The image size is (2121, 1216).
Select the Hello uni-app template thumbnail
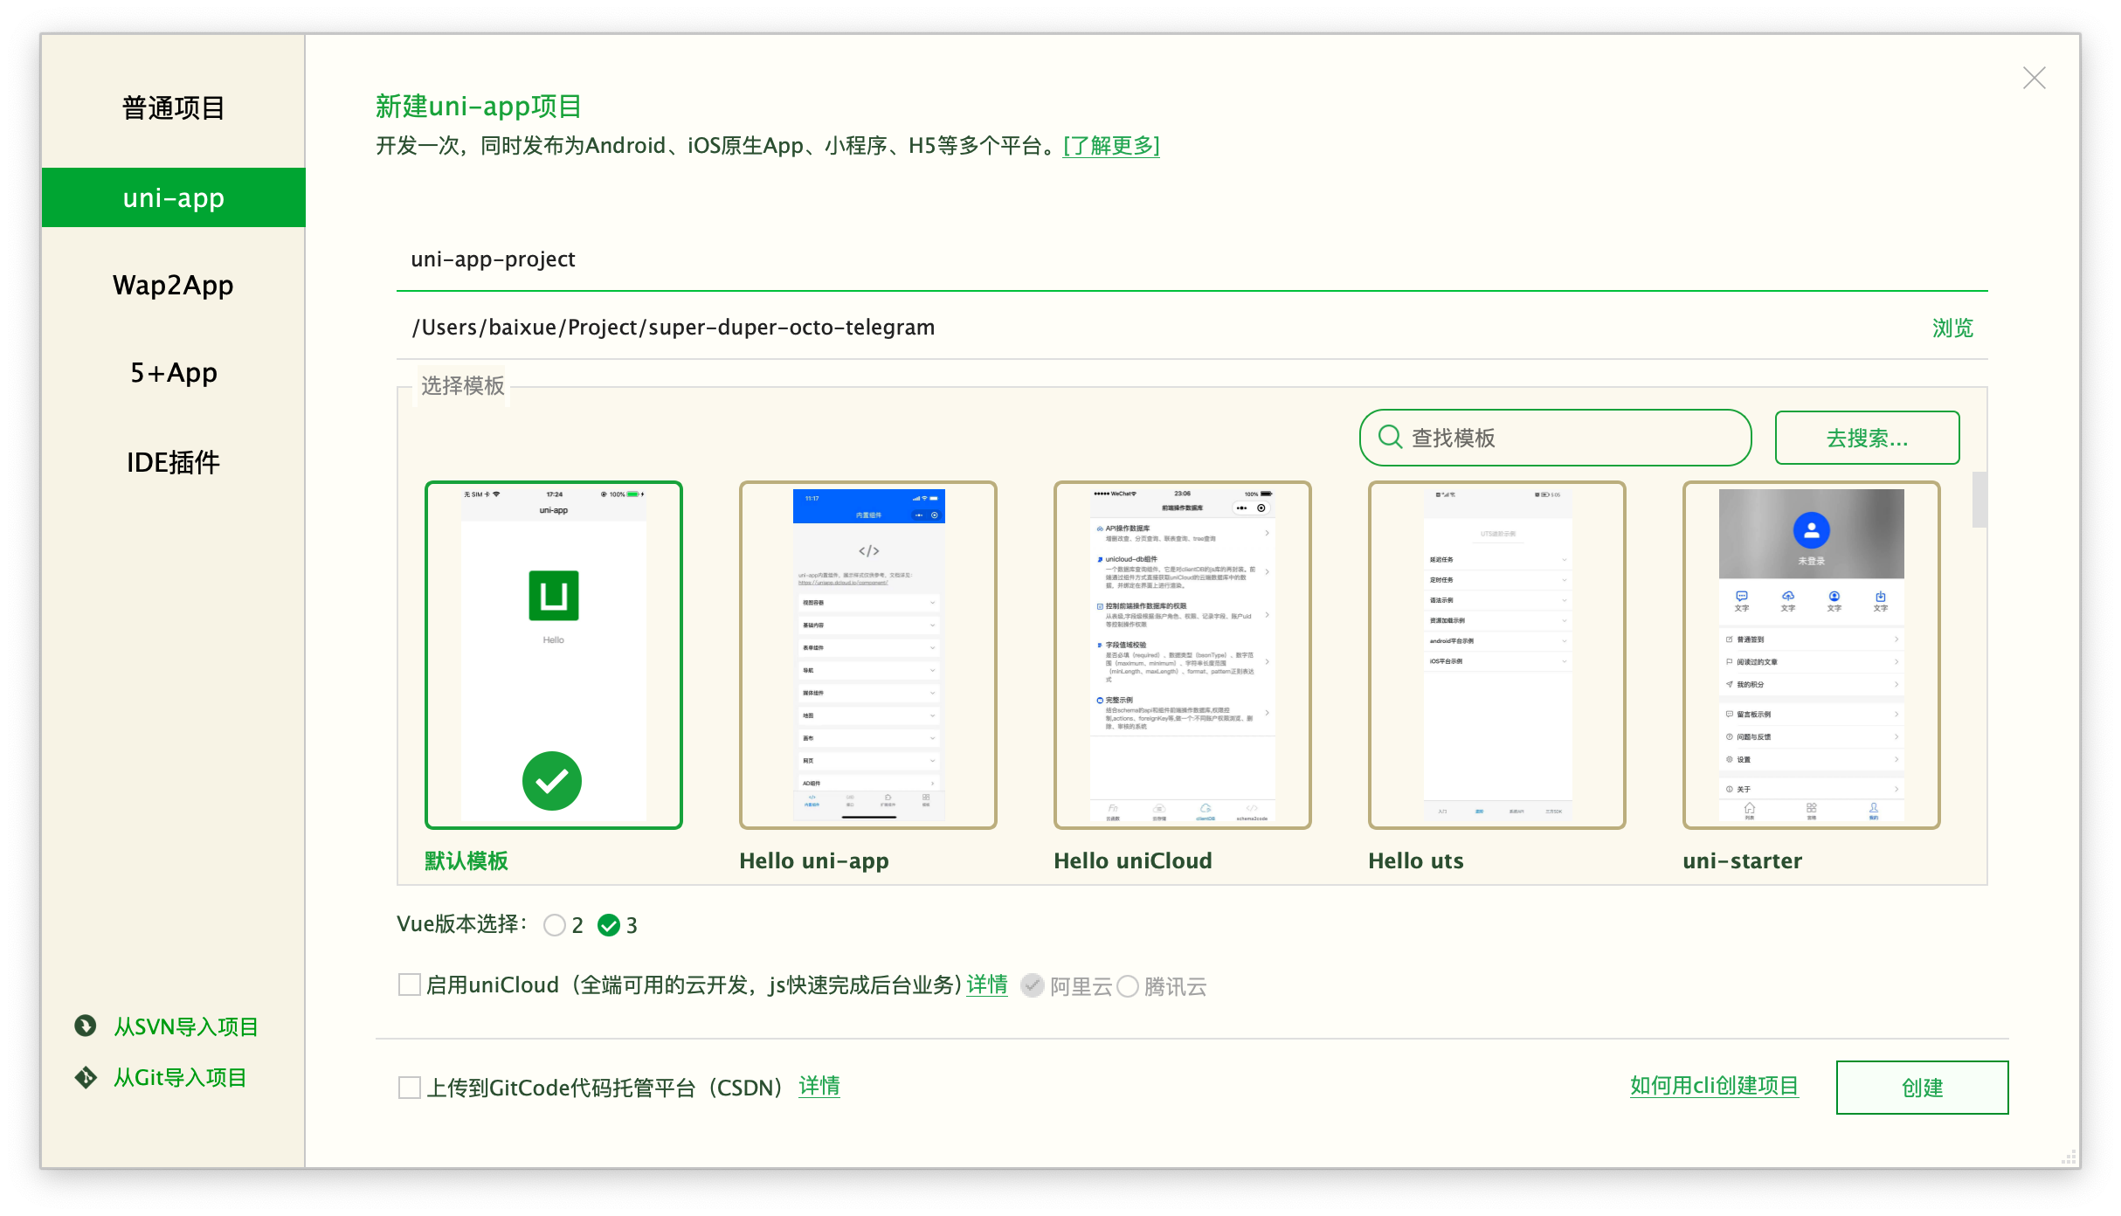point(867,654)
